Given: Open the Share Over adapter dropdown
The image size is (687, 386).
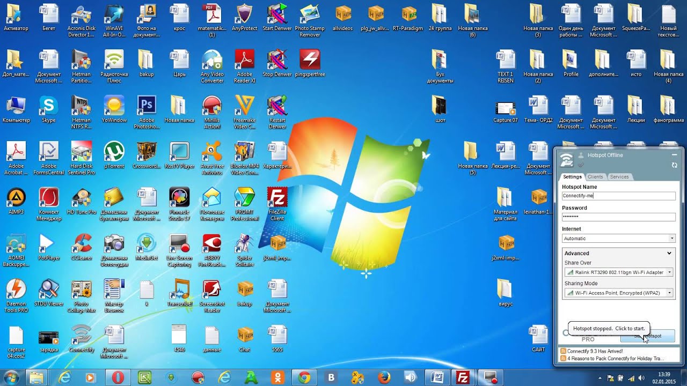Looking at the screenshot, I should coord(619,272).
